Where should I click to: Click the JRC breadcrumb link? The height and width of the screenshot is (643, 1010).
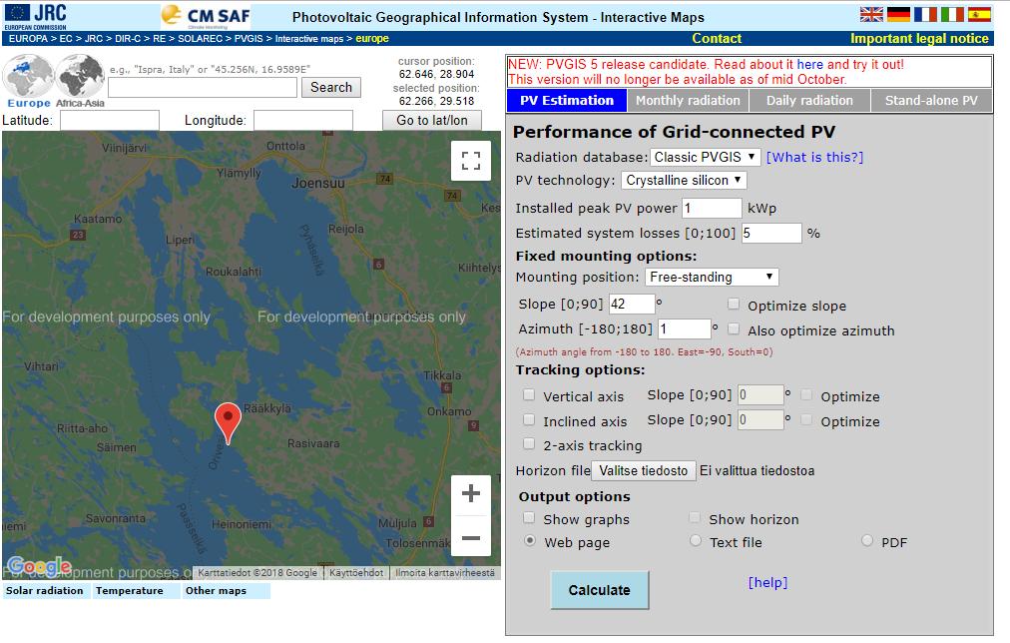(94, 39)
